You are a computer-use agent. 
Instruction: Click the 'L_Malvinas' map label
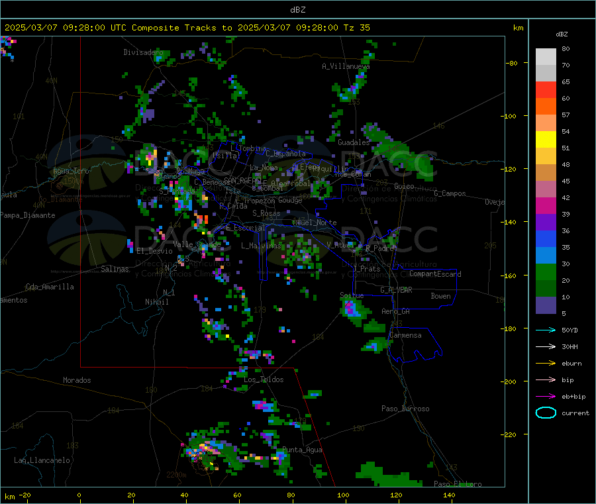click(261, 246)
